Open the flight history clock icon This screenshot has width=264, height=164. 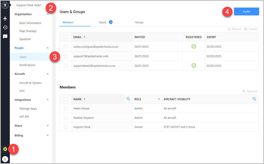5,28
